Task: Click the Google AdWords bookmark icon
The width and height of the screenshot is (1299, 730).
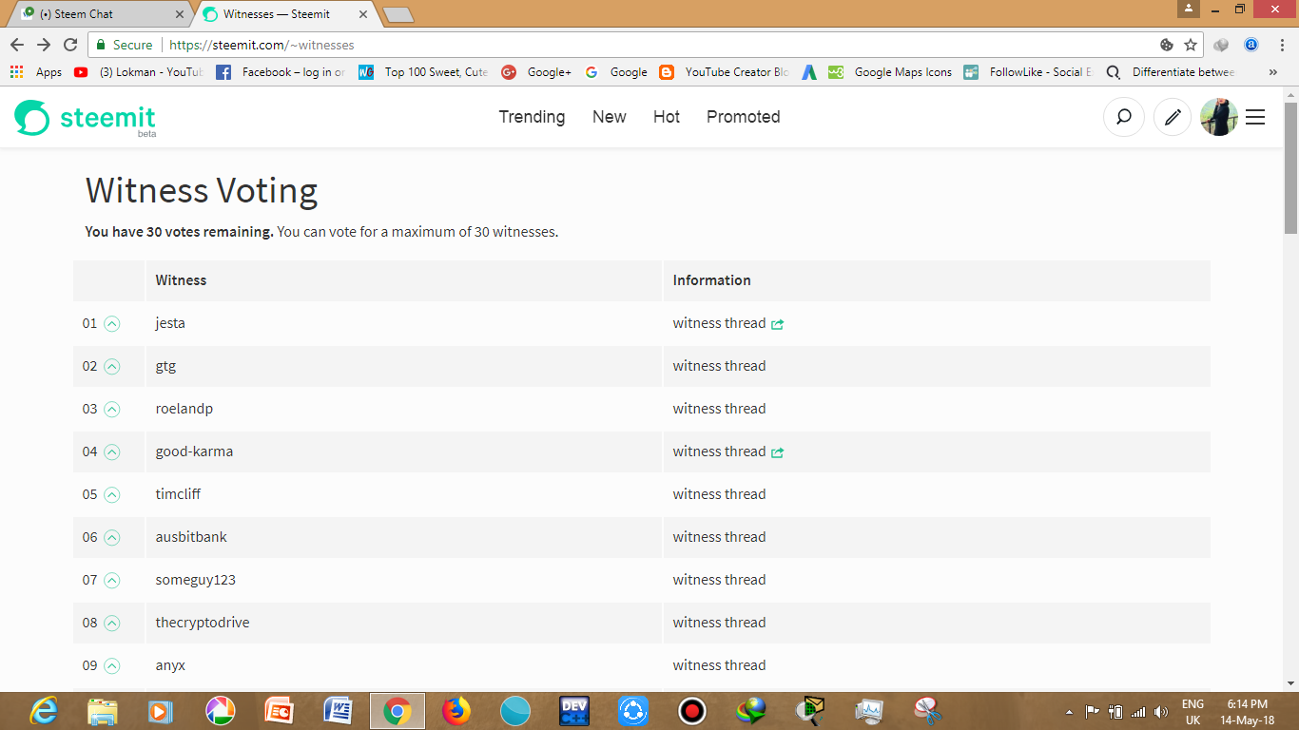Action: tap(809, 72)
